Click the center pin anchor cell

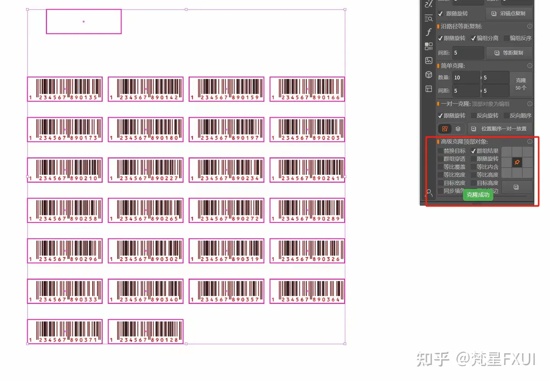(x=517, y=162)
